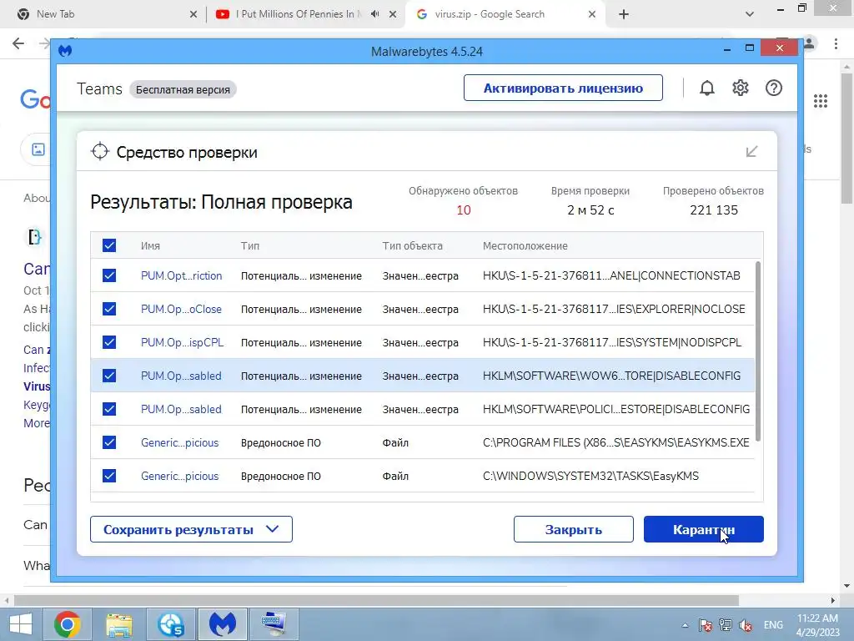
Task: Click the scanner crosshair icon
Action: 100,152
